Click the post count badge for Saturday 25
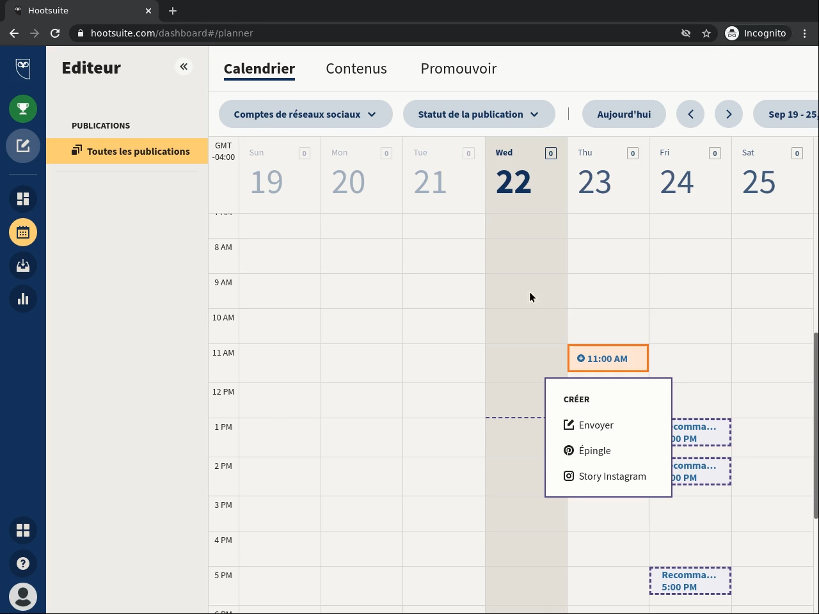The width and height of the screenshot is (819, 614). 797,153
